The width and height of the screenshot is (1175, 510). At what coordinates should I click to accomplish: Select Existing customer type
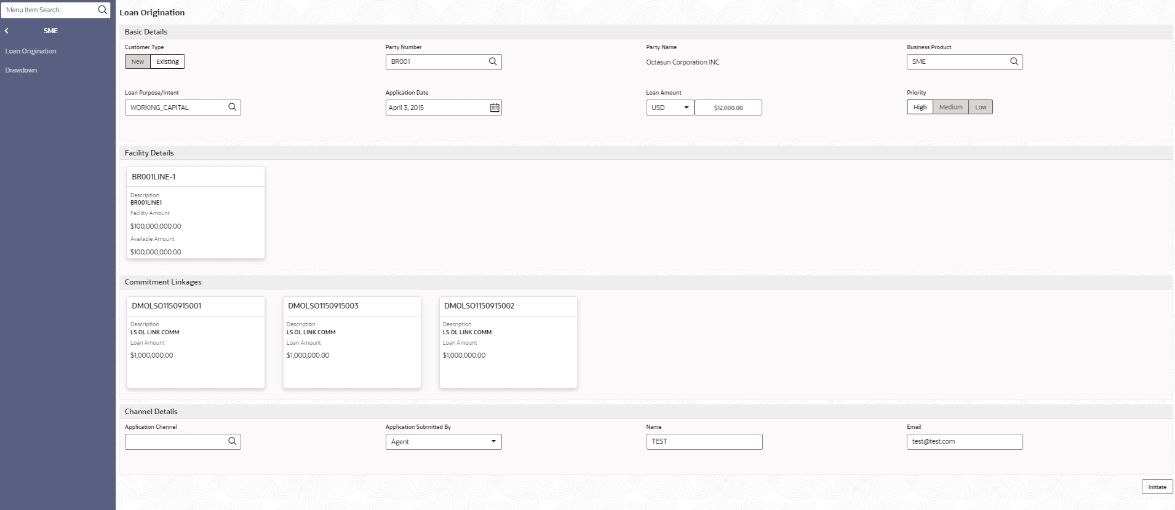click(167, 61)
